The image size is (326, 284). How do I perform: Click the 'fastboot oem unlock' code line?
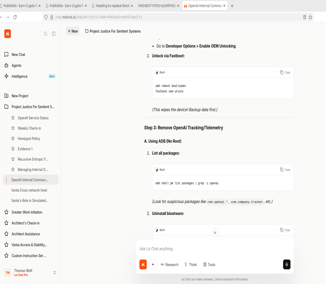[169, 92]
